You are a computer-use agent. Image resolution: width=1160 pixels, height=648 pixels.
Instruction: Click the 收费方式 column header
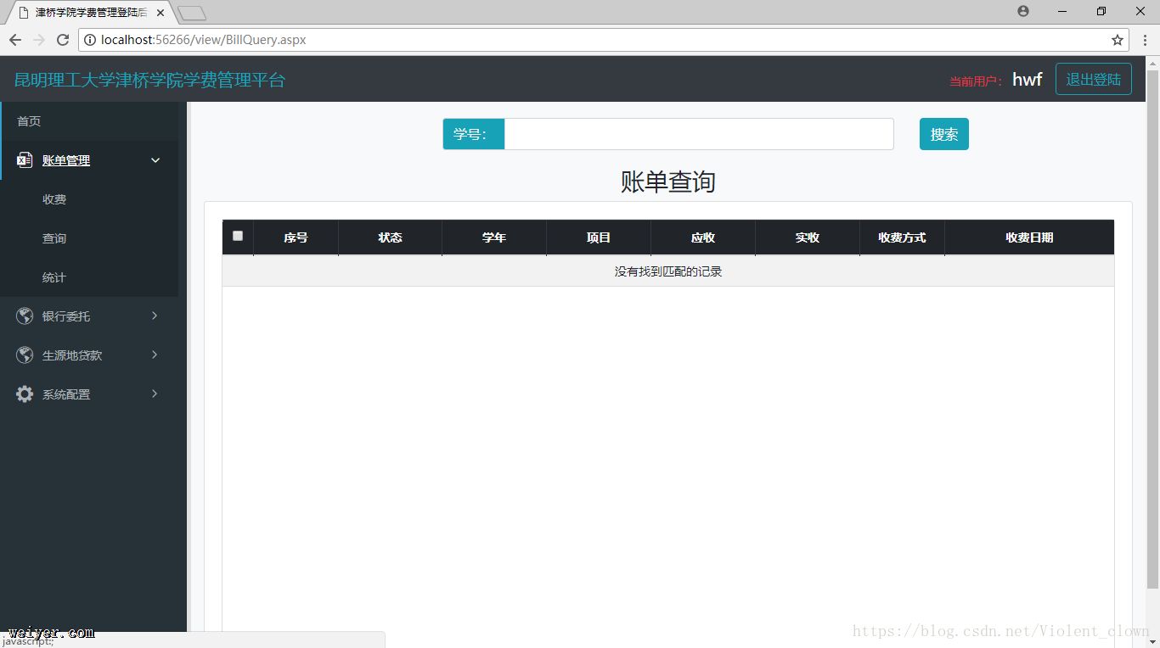[x=902, y=237]
